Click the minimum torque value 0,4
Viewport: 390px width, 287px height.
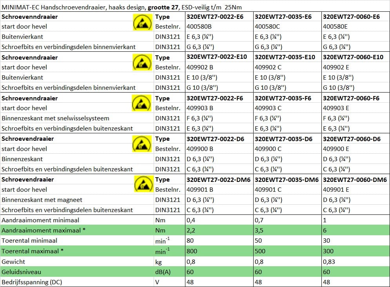[191, 220]
